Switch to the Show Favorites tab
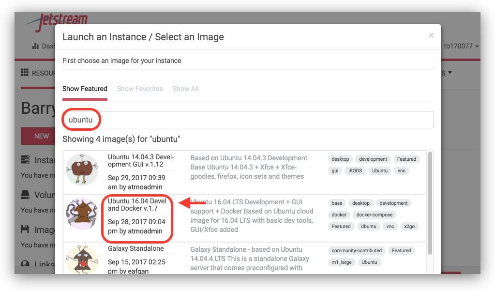 click(140, 89)
